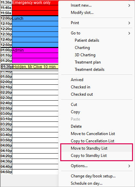This screenshot has height=187, width=135.
Task: Expand the Insert new submenu arrow
Action: (129, 6)
